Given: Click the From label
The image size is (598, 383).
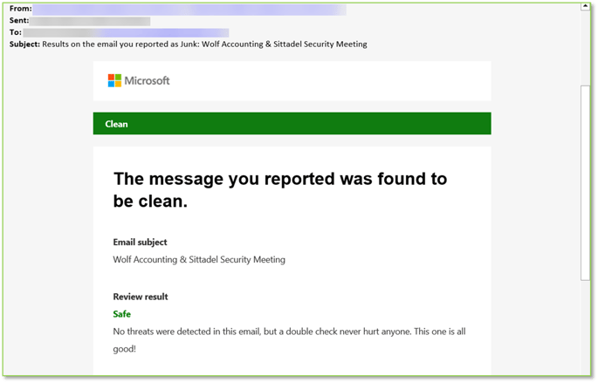Looking at the screenshot, I should (x=21, y=9).
